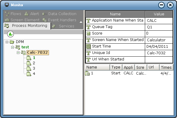
Task: Click the Value column header
Action: pyautogui.click(x=159, y=14)
